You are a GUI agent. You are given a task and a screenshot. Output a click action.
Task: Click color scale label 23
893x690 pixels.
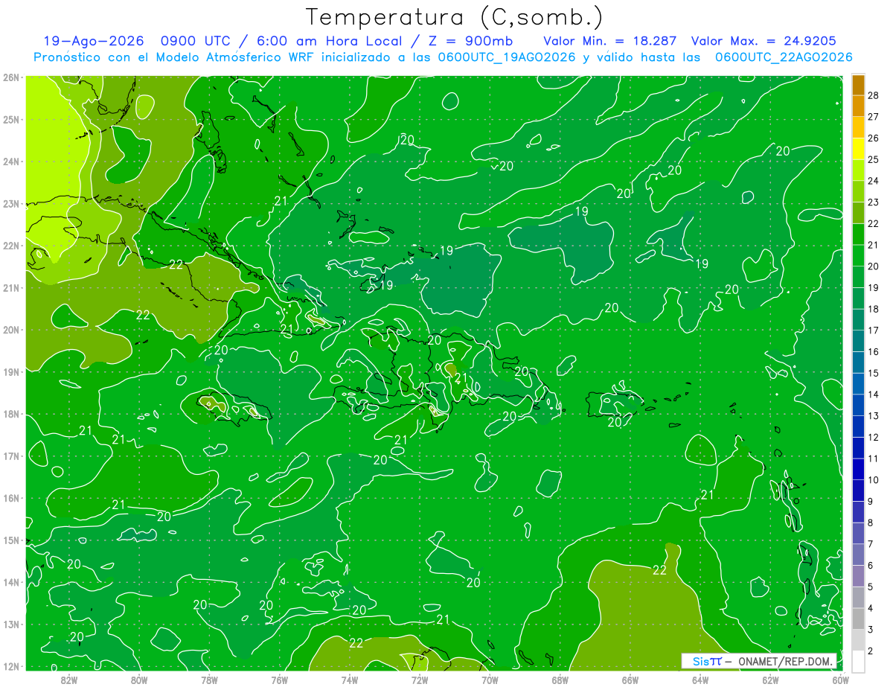pyautogui.click(x=873, y=202)
